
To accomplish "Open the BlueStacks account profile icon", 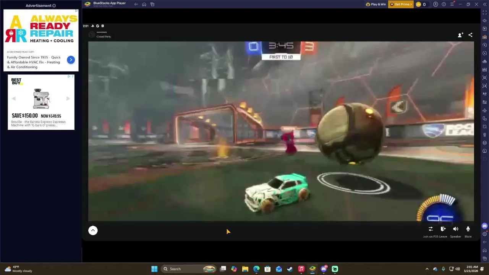I will 436,4.
